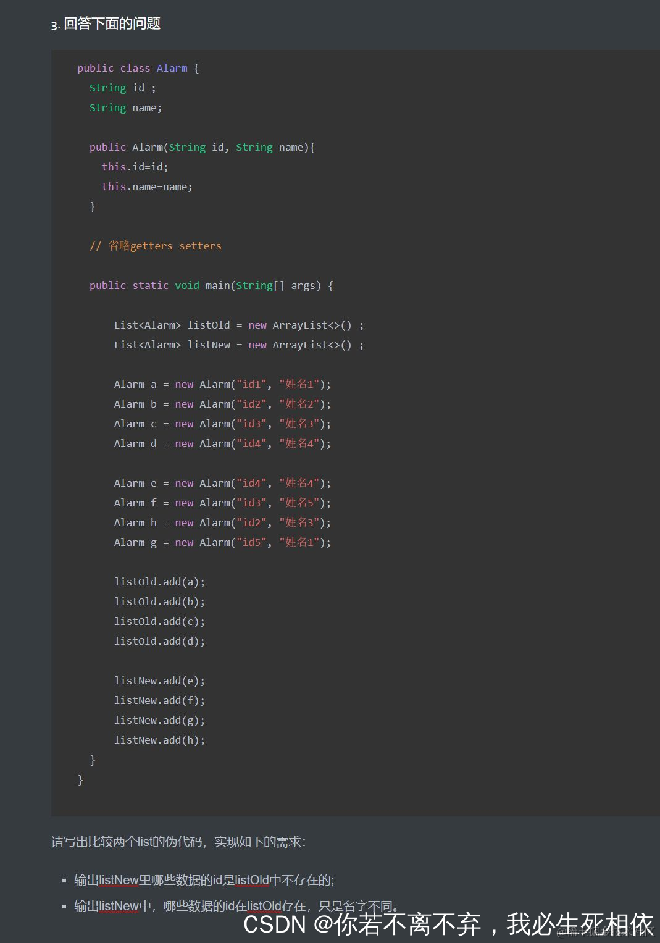
Task: Click the 'Alarm c = new Alarm' line
Action: (x=223, y=424)
